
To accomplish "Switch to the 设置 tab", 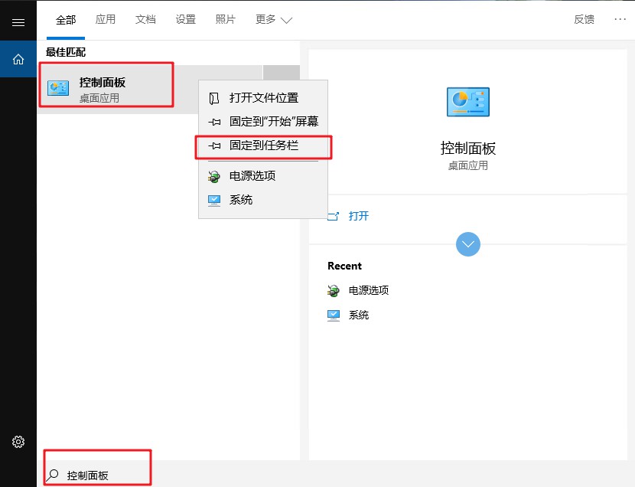I will [x=185, y=19].
